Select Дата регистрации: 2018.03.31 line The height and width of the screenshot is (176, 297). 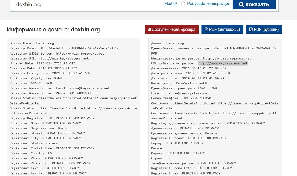pyautogui.click(x=191, y=73)
